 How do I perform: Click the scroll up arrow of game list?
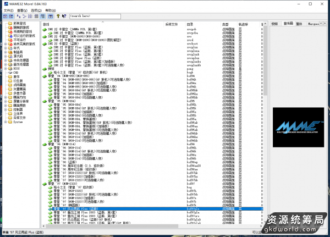266,24
